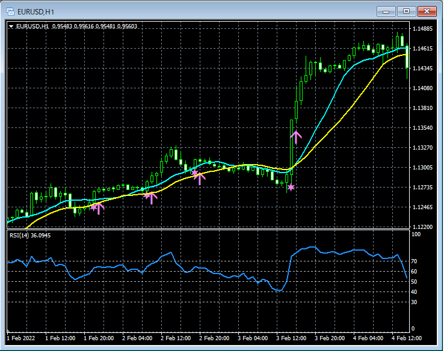
Task: Maximize the EURUSD,H1 chart window
Action: click(406, 11)
